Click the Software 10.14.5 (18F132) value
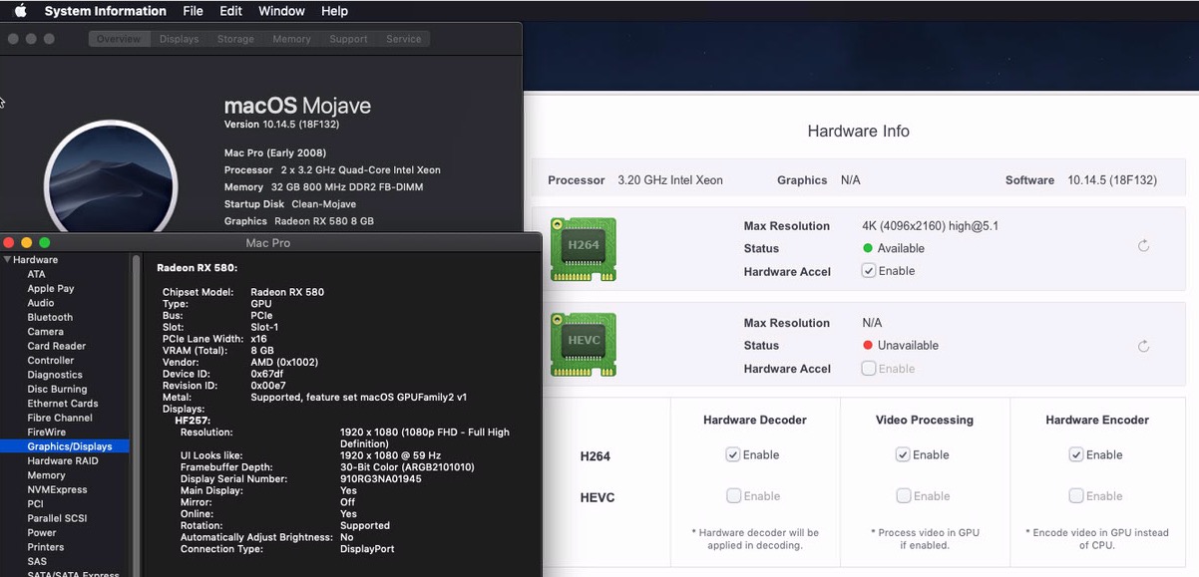This screenshot has height=577, width=1199. (x=1112, y=180)
